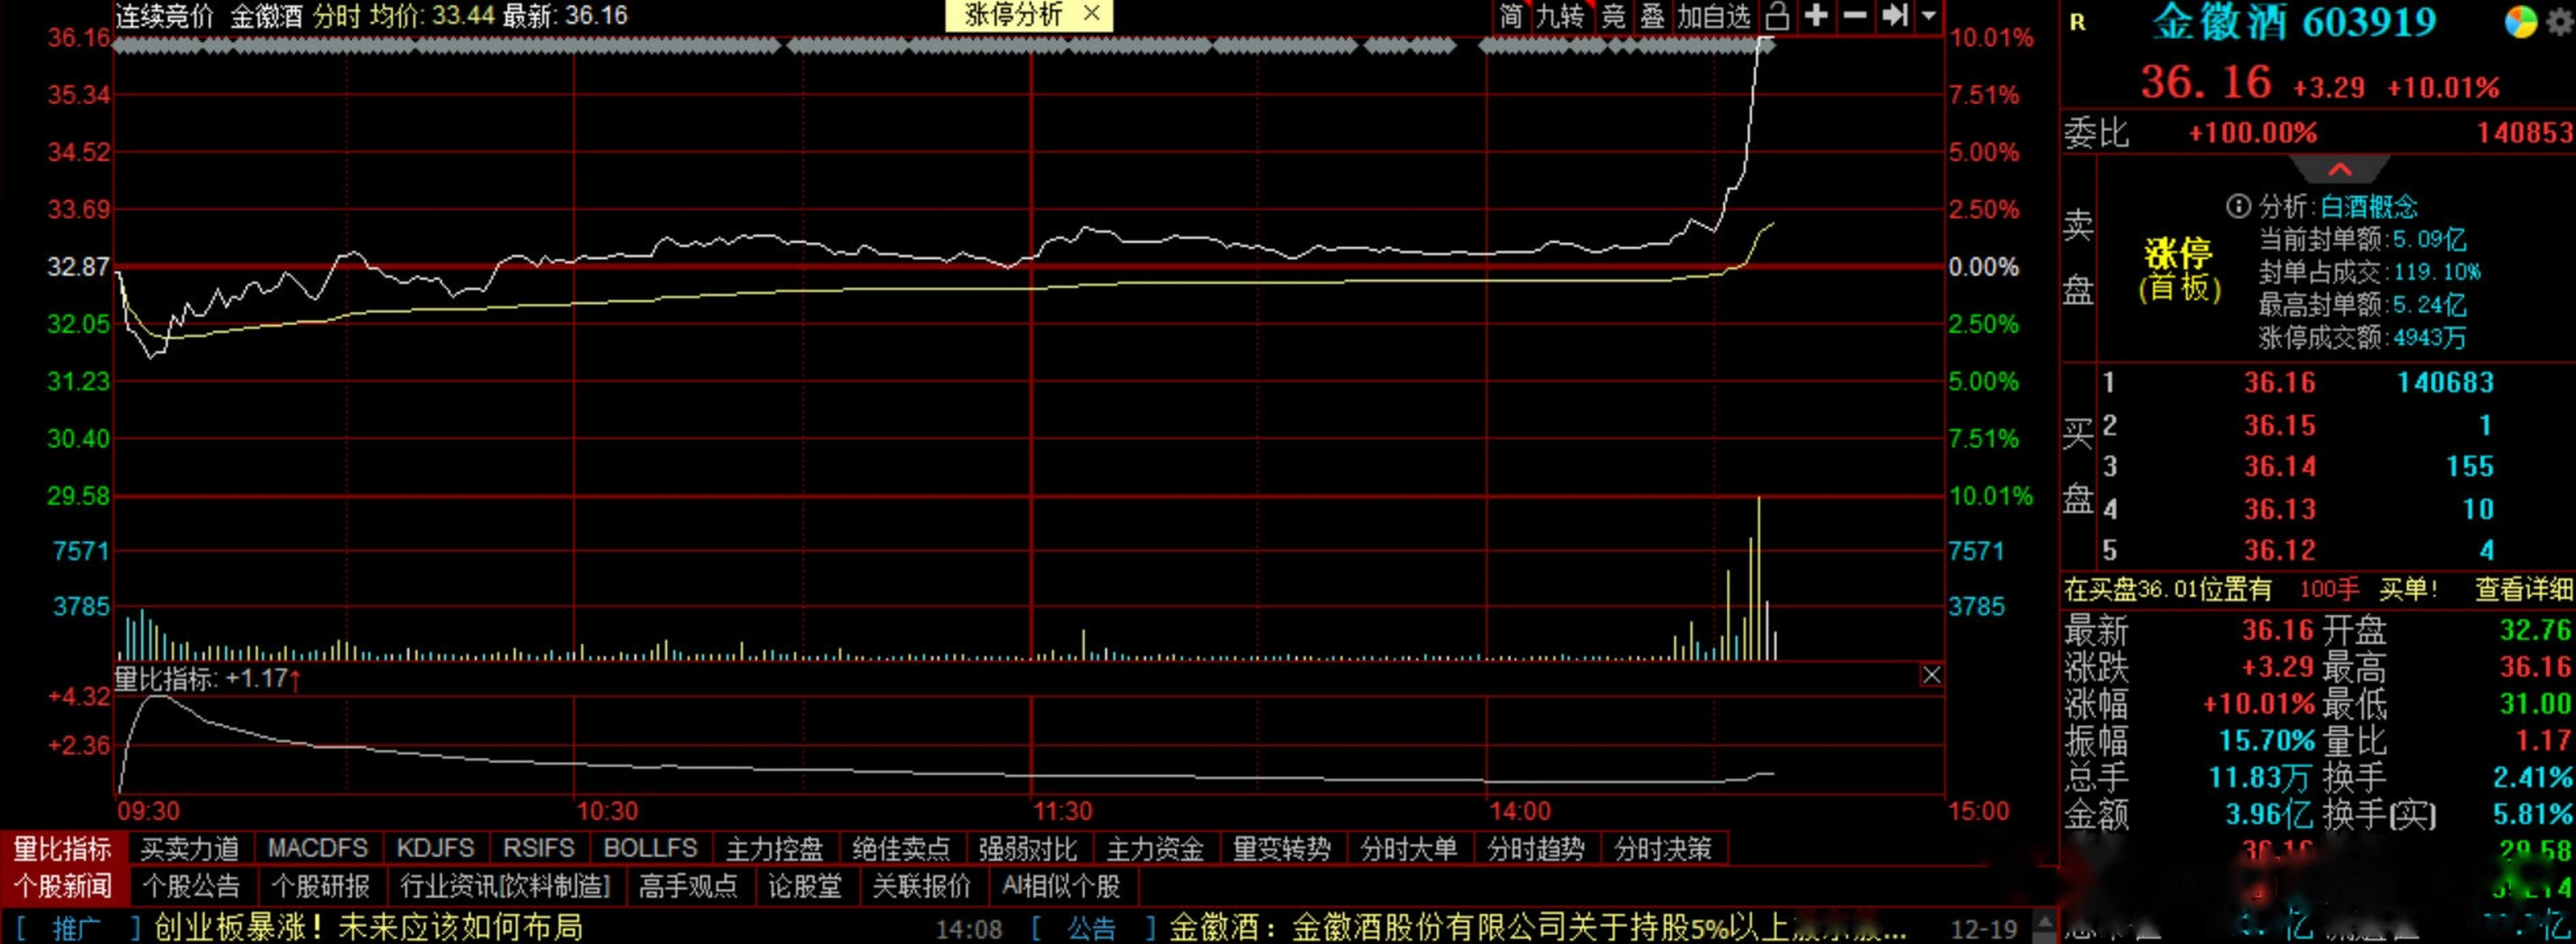Open the 绝佳卖点 indicator tab
Image resolution: width=2576 pixels, height=944 pixels.
click(901, 849)
